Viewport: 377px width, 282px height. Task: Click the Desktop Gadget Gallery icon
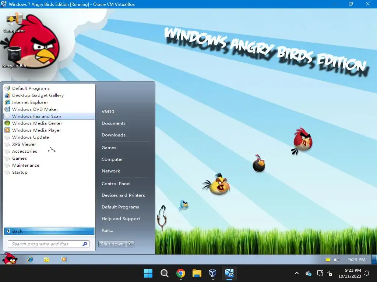(7, 95)
